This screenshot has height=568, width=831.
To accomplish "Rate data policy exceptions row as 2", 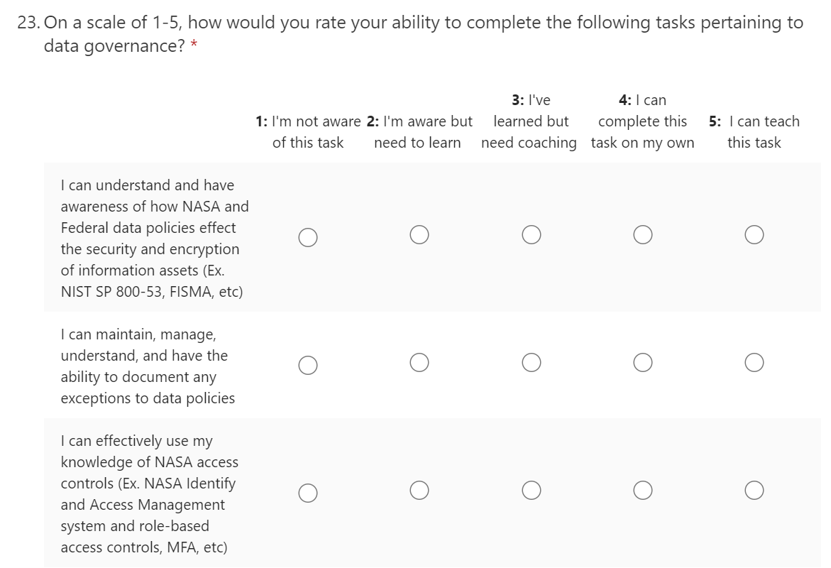I will click(419, 363).
